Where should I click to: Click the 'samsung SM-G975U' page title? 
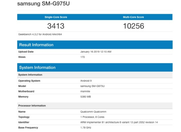click(x=43, y=3)
